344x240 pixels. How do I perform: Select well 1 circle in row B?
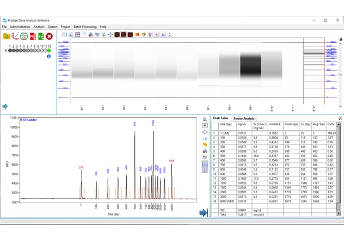click(9, 50)
